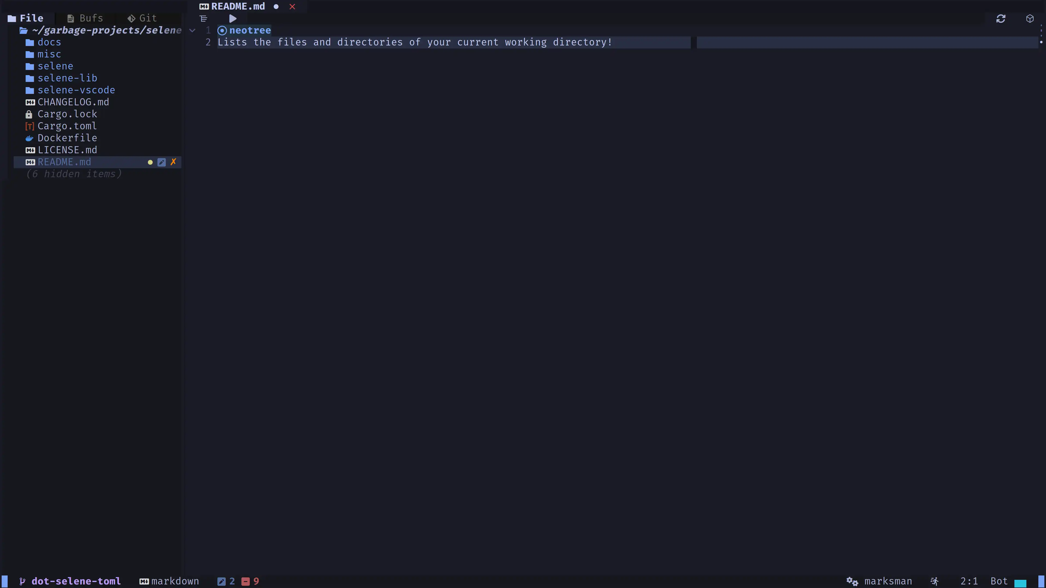Click the cyan scroll progress block
Image resolution: width=1046 pixels, height=588 pixels.
click(x=1020, y=584)
